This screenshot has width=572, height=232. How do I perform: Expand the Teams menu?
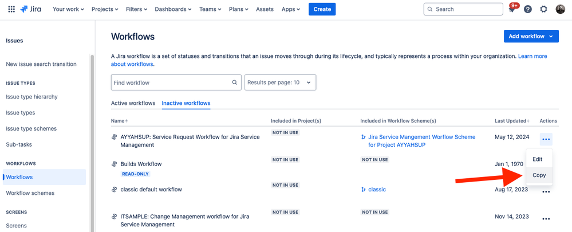[x=210, y=9]
